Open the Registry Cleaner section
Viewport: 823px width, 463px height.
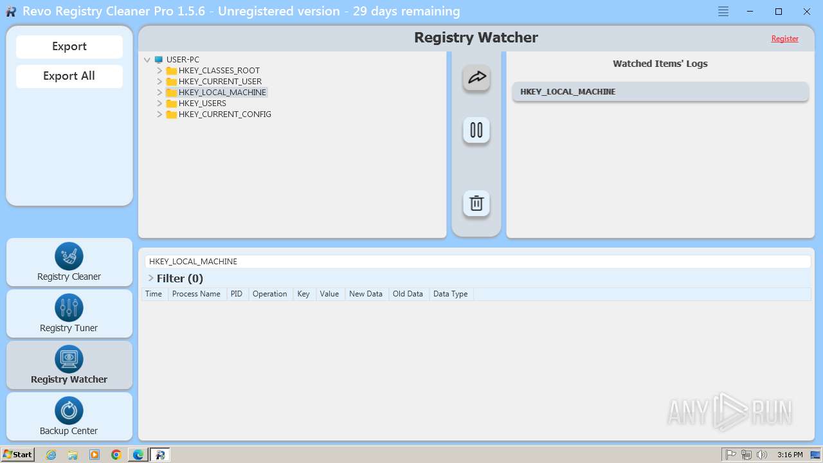[x=69, y=262]
